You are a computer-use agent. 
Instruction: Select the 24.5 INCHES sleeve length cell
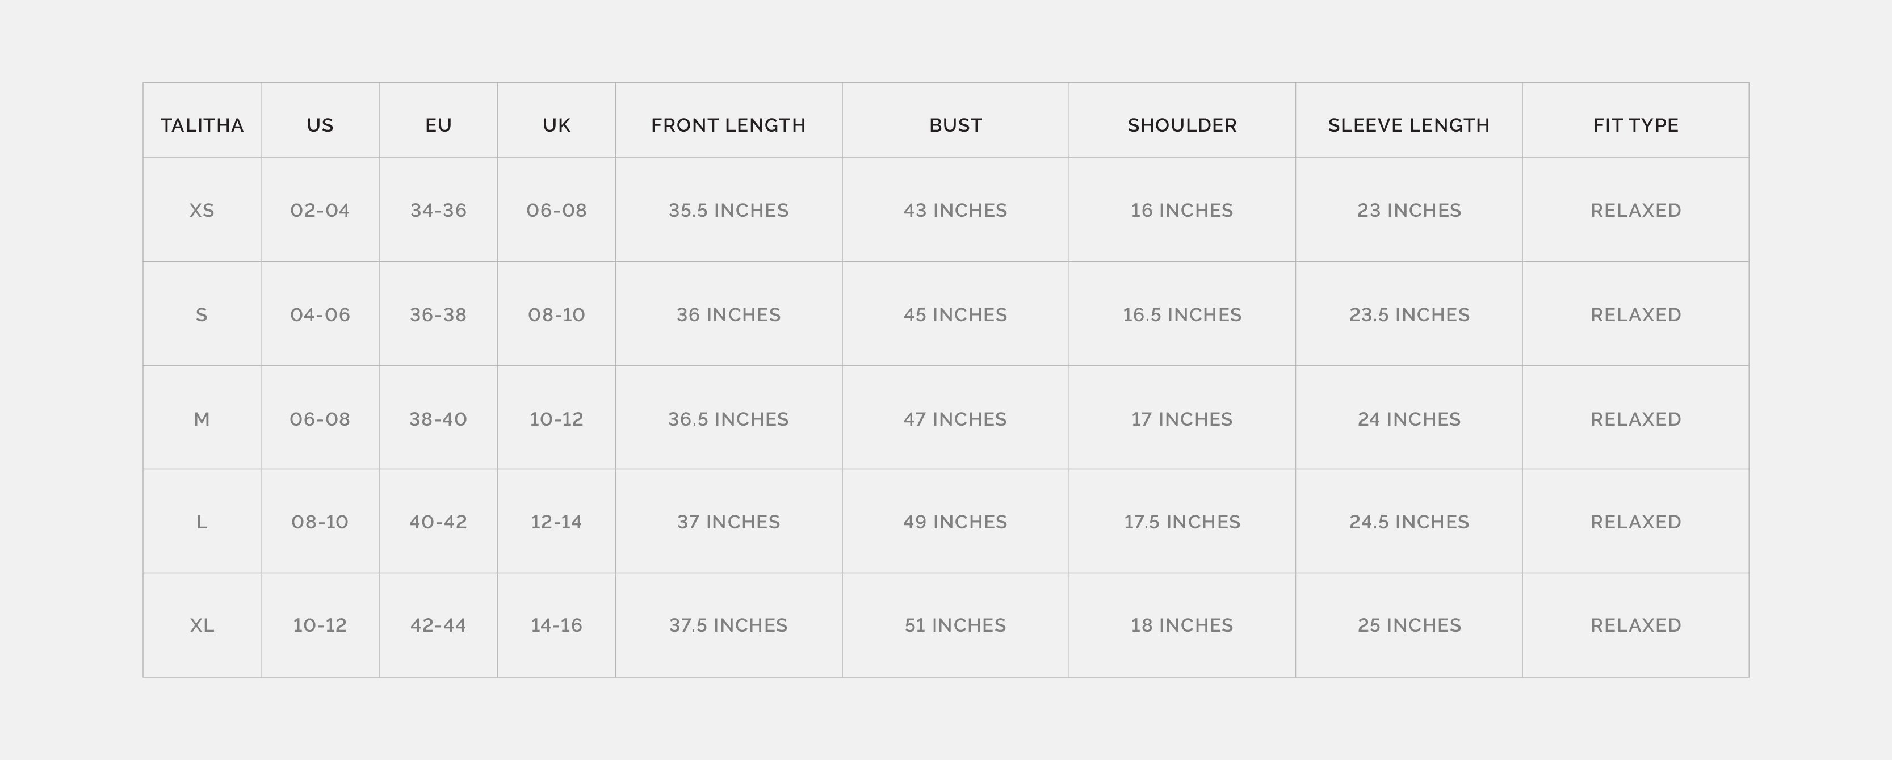tap(1408, 522)
